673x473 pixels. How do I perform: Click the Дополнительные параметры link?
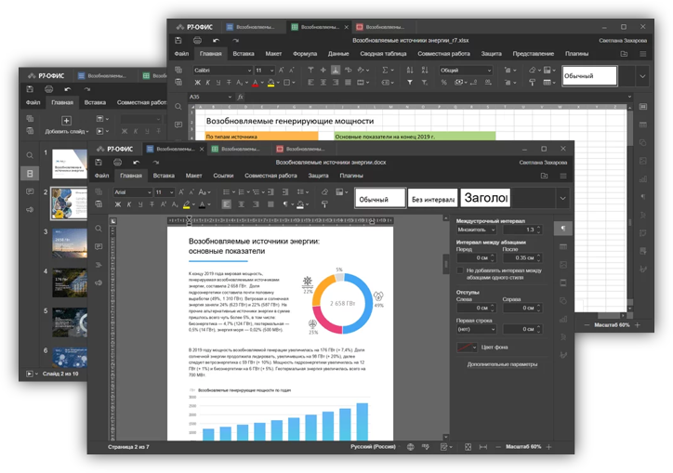pos(502,364)
